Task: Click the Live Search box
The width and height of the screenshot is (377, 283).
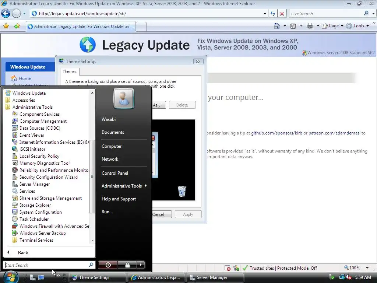Action: tap(327, 14)
